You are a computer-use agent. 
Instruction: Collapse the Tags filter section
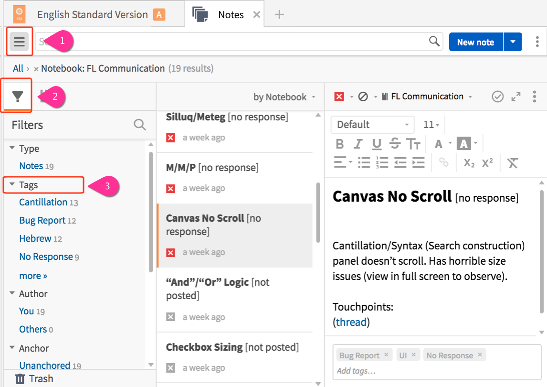(x=12, y=184)
